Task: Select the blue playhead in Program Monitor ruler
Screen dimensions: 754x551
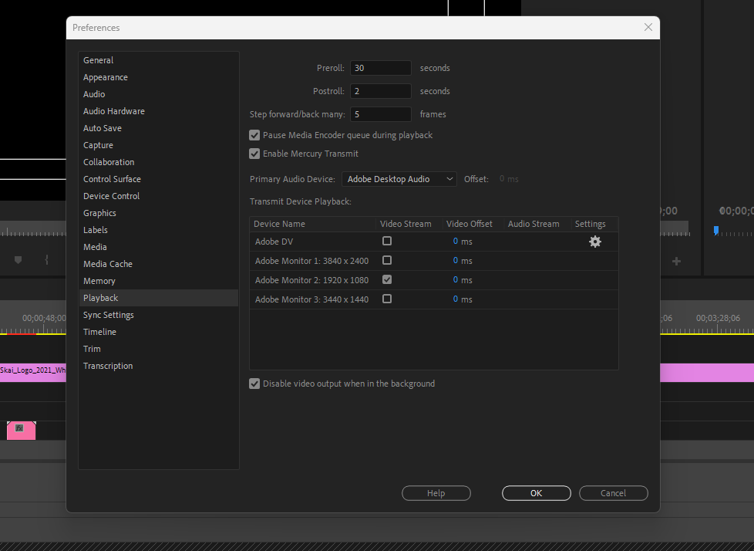Action: pyautogui.click(x=715, y=230)
